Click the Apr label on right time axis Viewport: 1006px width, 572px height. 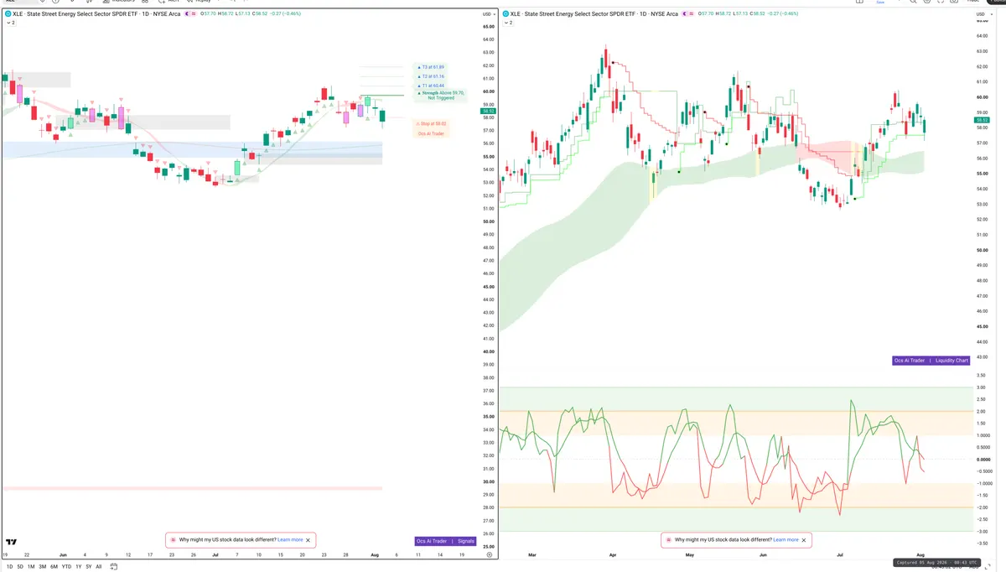[x=613, y=555]
